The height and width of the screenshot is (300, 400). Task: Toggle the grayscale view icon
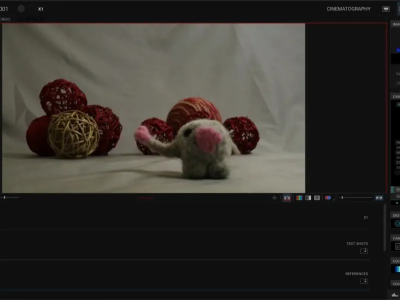pyautogui.click(x=308, y=197)
